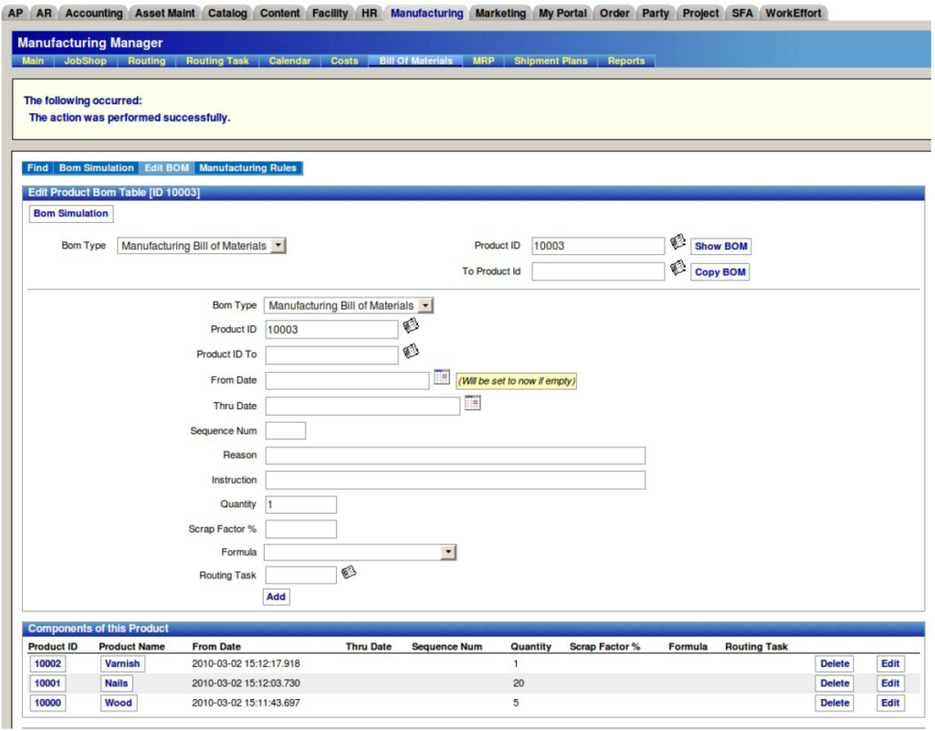Click lookup icon next to To Product Id

click(x=678, y=269)
